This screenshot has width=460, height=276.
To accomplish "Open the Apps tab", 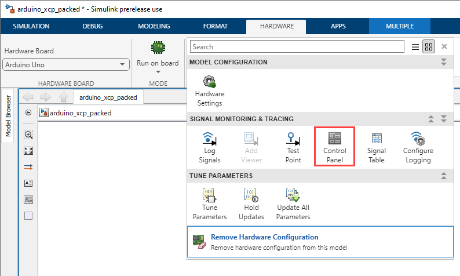I will click(338, 26).
